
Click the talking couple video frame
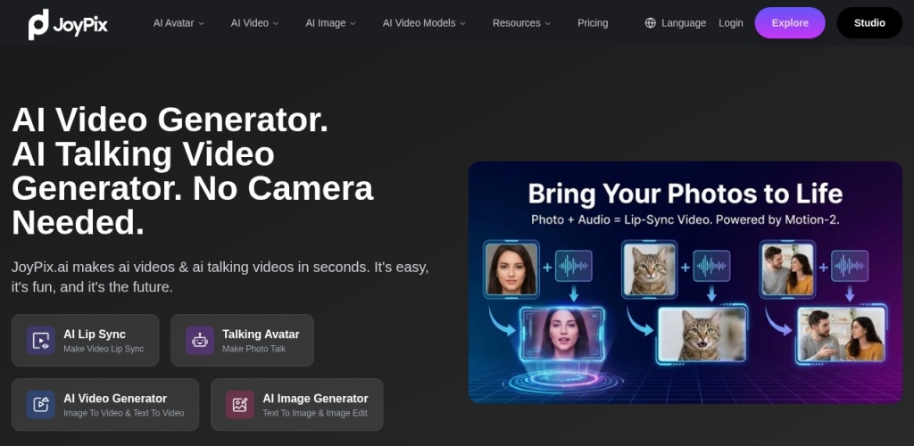pyautogui.click(x=841, y=334)
